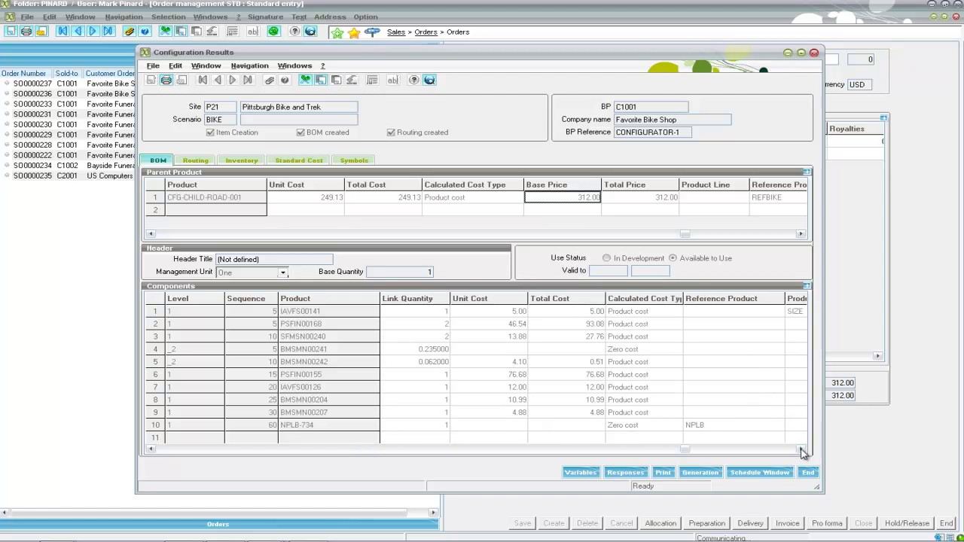The height and width of the screenshot is (542, 964).
Task: Toggle the Routing created checkbox
Action: [391, 132]
